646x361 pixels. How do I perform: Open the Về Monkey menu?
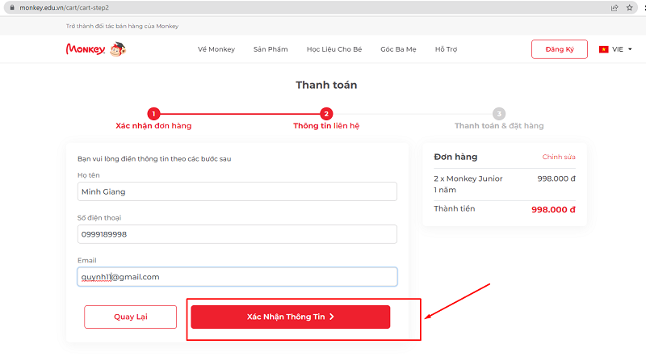[x=216, y=49]
